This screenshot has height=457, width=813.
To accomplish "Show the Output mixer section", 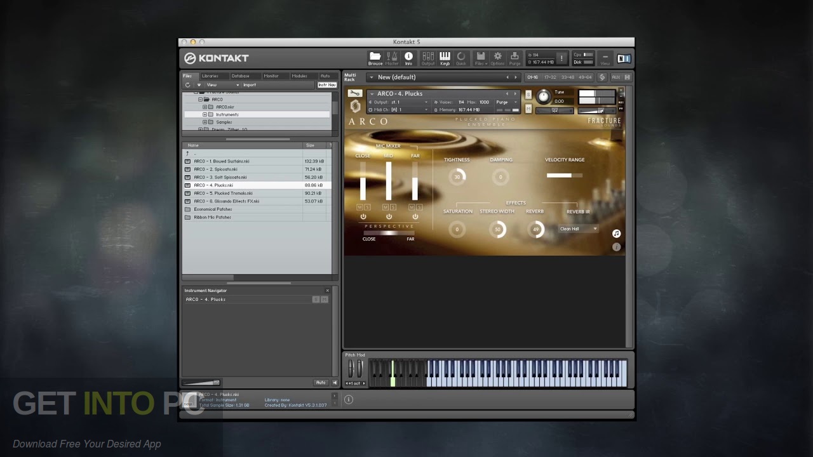I will [x=428, y=58].
